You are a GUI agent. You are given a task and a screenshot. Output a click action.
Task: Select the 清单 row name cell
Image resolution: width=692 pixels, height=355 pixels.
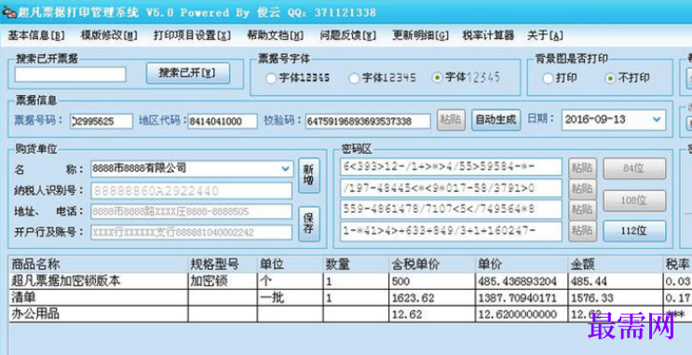[x=99, y=298]
